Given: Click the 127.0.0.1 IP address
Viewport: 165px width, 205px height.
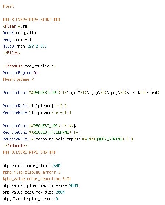Looking at the screenshot, I should (x=37, y=46).
